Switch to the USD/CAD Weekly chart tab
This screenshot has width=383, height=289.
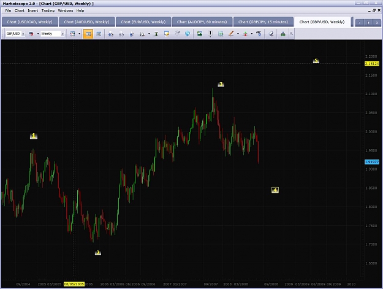click(29, 21)
